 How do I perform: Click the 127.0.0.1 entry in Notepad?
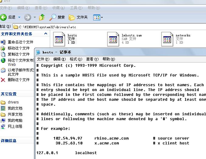[x=47, y=153]
